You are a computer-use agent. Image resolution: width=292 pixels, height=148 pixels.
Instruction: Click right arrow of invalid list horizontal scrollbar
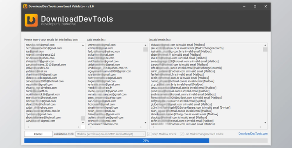click(x=261, y=127)
